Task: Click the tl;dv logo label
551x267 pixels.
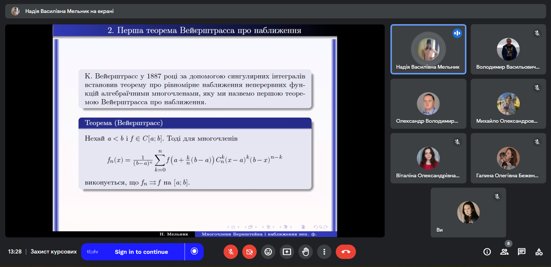Action: coord(93,252)
